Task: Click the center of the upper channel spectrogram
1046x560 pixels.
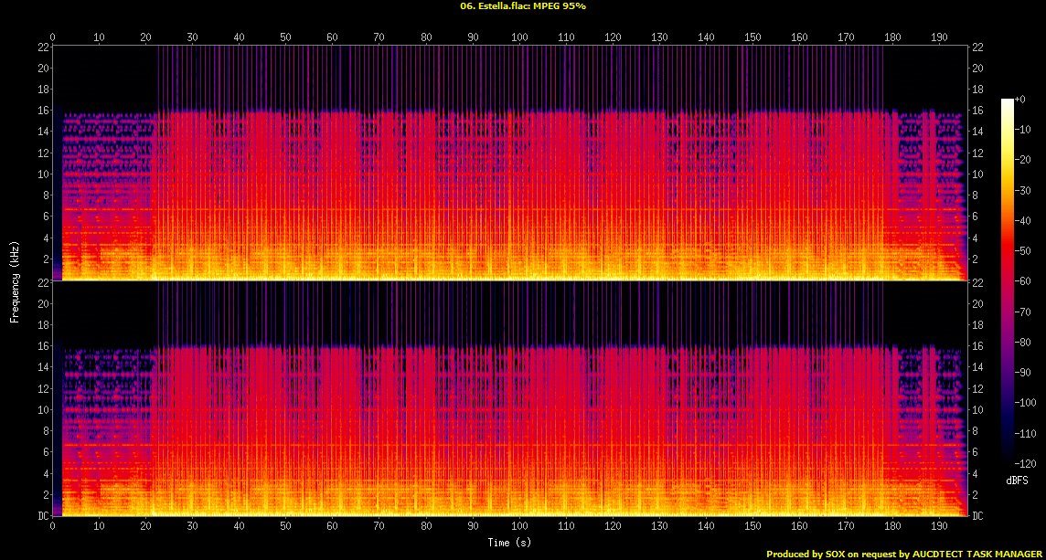Action: (x=514, y=163)
